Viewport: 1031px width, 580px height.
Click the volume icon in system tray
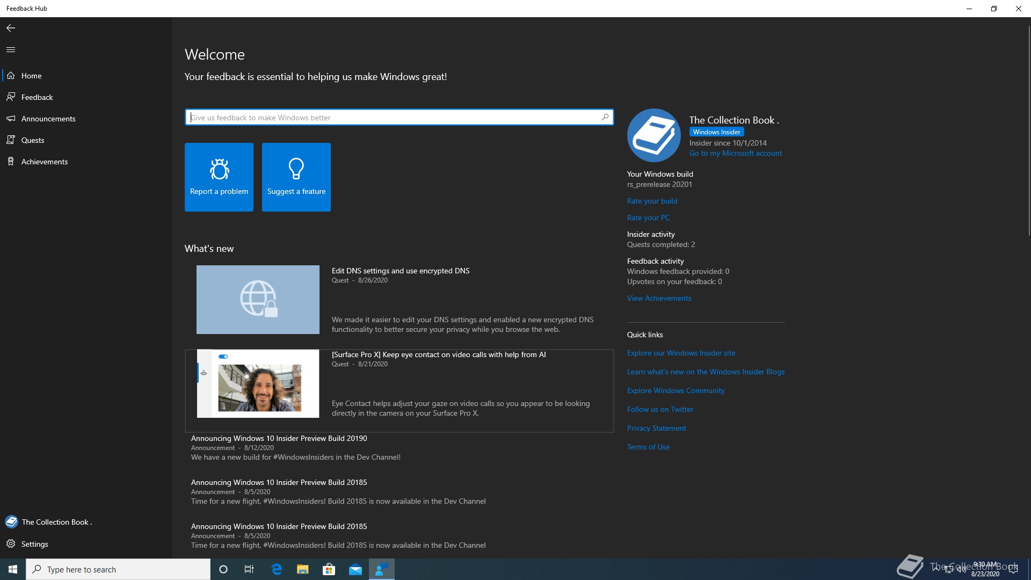tap(961, 569)
